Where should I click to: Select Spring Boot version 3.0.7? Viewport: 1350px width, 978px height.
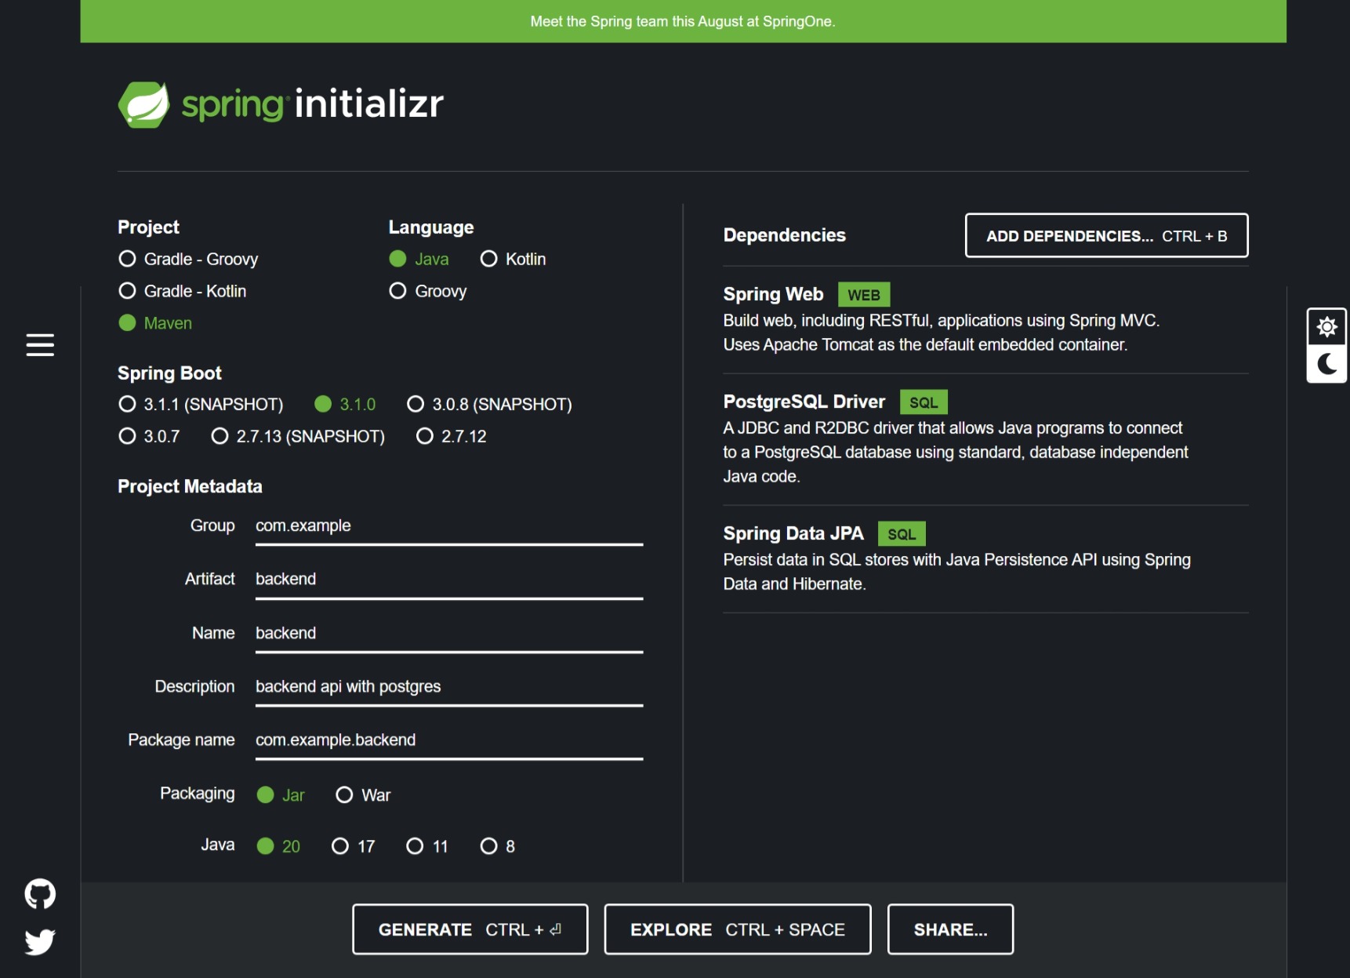point(149,436)
